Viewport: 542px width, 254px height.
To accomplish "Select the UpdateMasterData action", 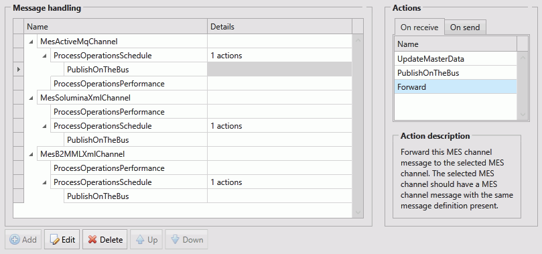I will click(x=456, y=59).
